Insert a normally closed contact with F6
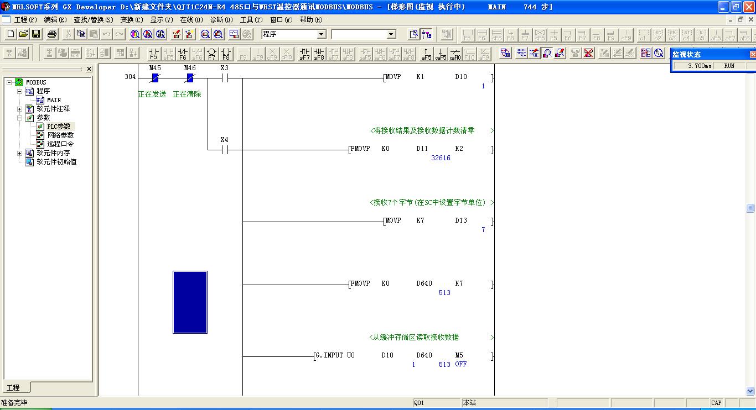The image size is (756, 410). (x=183, y=53)
